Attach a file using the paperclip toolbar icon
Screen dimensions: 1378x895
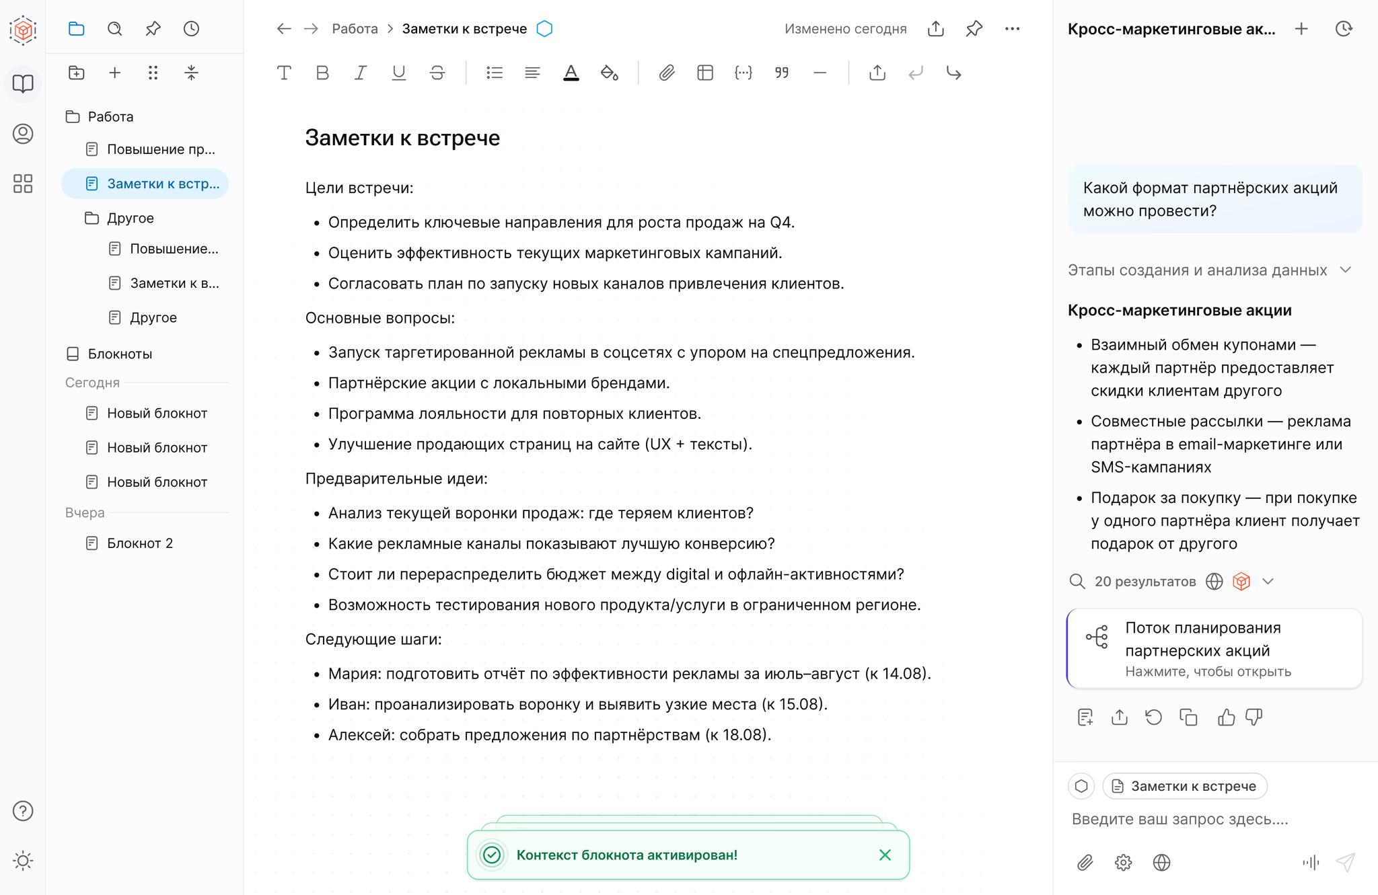point(667,73)
